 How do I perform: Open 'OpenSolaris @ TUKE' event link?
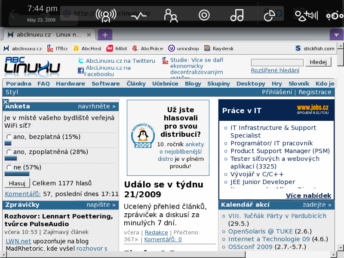click(x=261, y=231)
